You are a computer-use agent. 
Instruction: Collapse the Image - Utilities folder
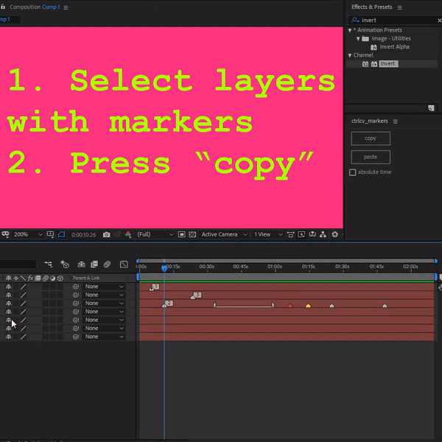point(358,38)
